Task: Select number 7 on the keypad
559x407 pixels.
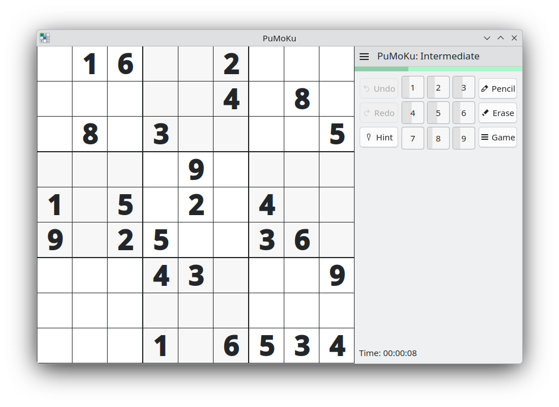Action: [412, 138]
